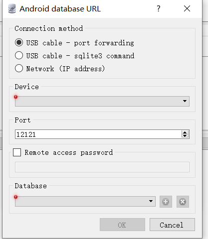
Task: Click the OK button
Action: (122, 225)
